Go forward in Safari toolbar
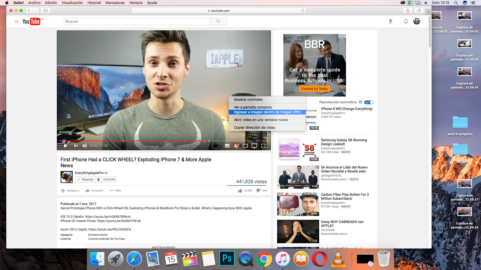This screenshot has width=481, height=270. pos(36,10)
